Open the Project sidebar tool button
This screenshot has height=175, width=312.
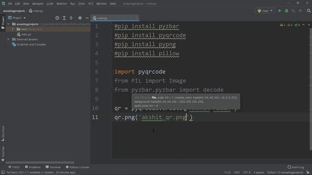3,23
